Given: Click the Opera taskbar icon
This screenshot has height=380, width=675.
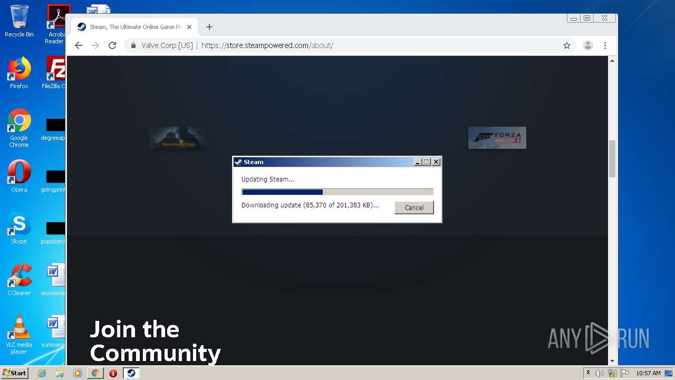Looking at the screenshot, I should click(x=113, y=373).
